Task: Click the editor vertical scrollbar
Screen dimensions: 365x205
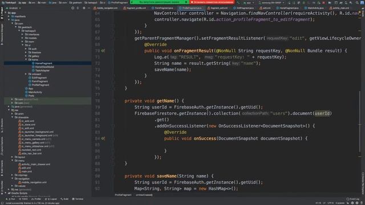Action: point(360,121)
